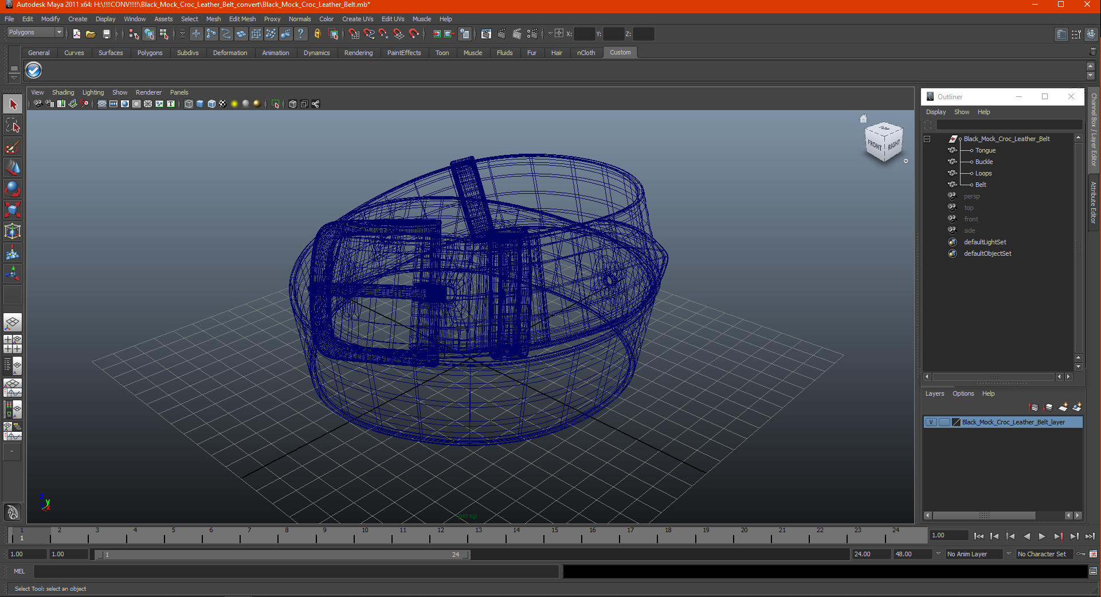Open Outliner Display menu

[x=936, y=112]
